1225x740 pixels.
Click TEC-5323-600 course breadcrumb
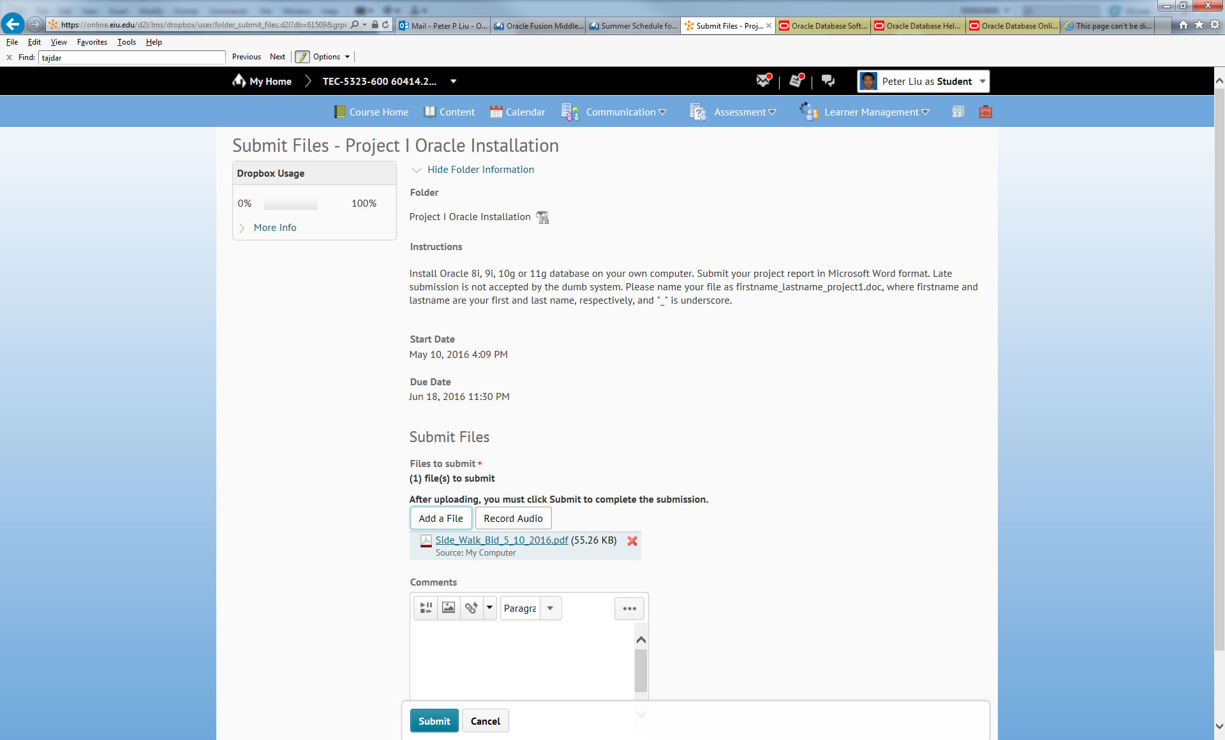point(380,81)
